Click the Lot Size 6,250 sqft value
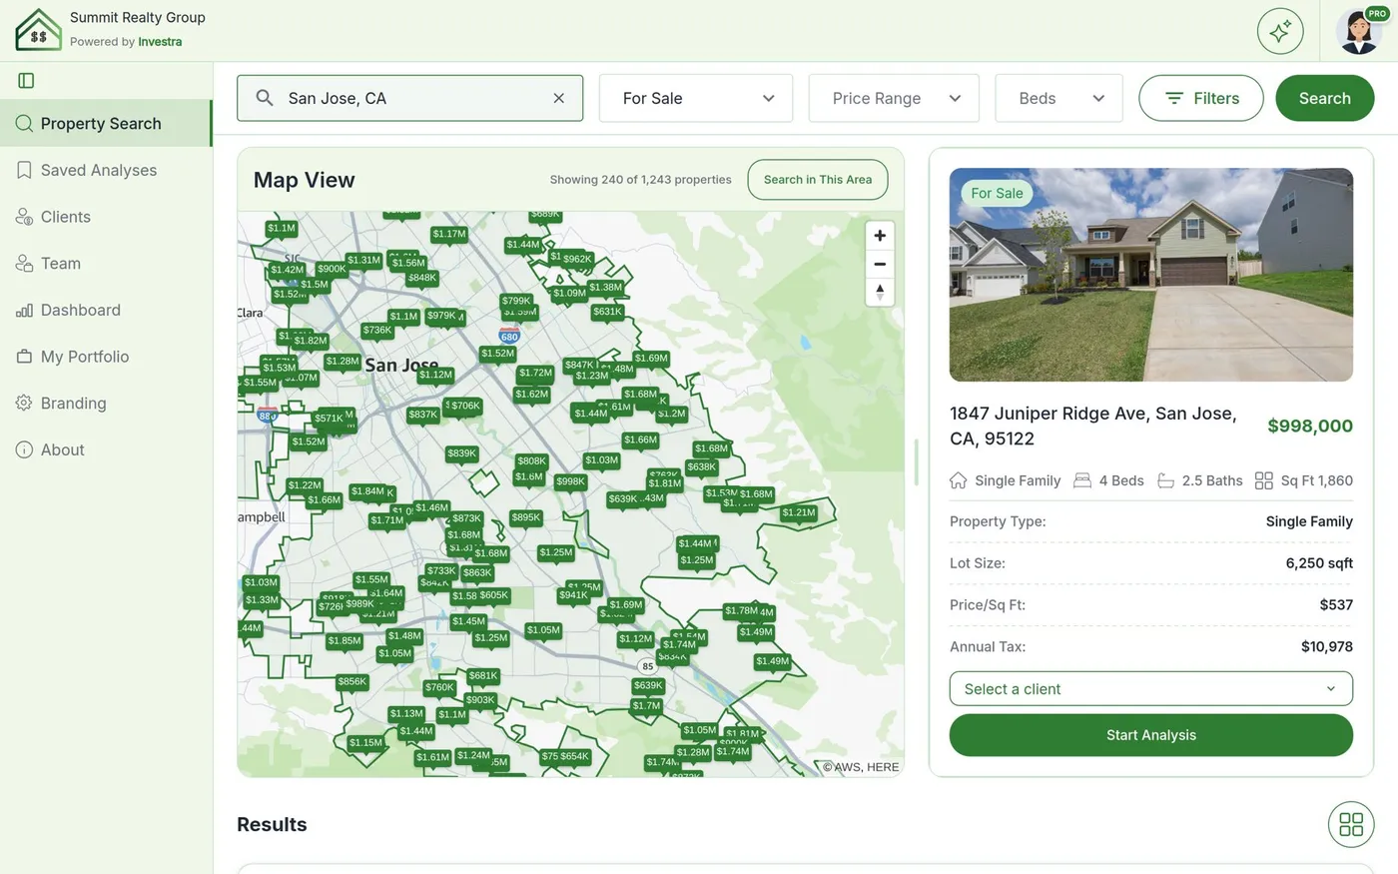 pyautogui.click(x=1319, y=563)
